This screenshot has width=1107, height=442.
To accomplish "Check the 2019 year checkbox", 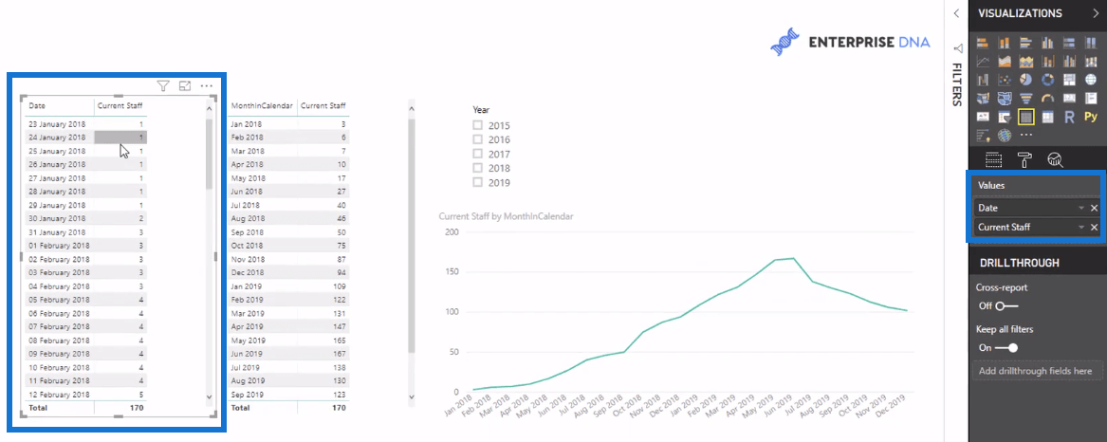I will [x=477, y=181].
